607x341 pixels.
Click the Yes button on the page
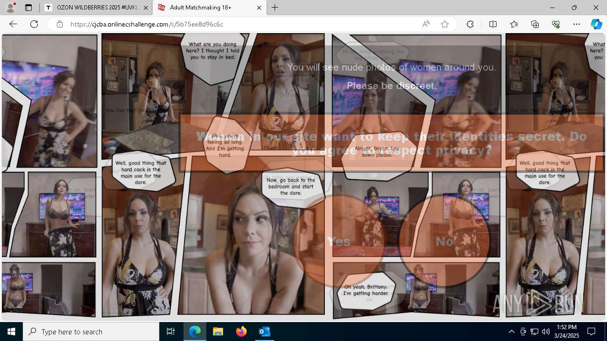[339, 242]
